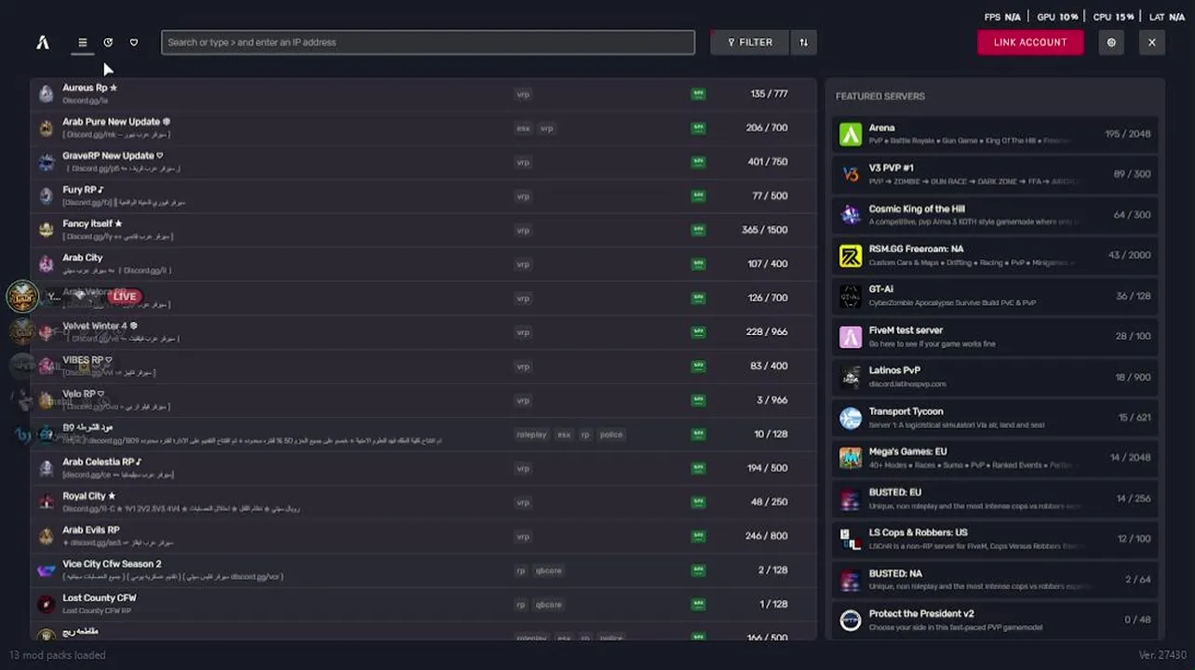Select Arab City server
The height and width of the screenshot is (670, 1195).
coord(423,264)
